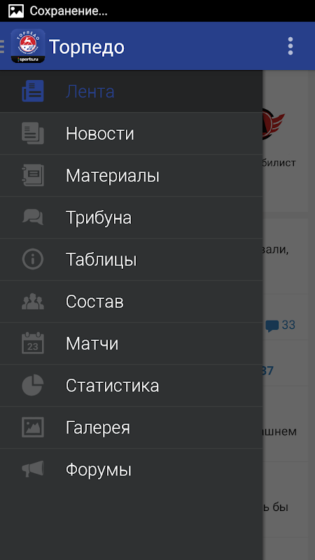Screen dimensions: 315x560
Task: Tap the Торпедо team logo
Action: coord(28,45)
